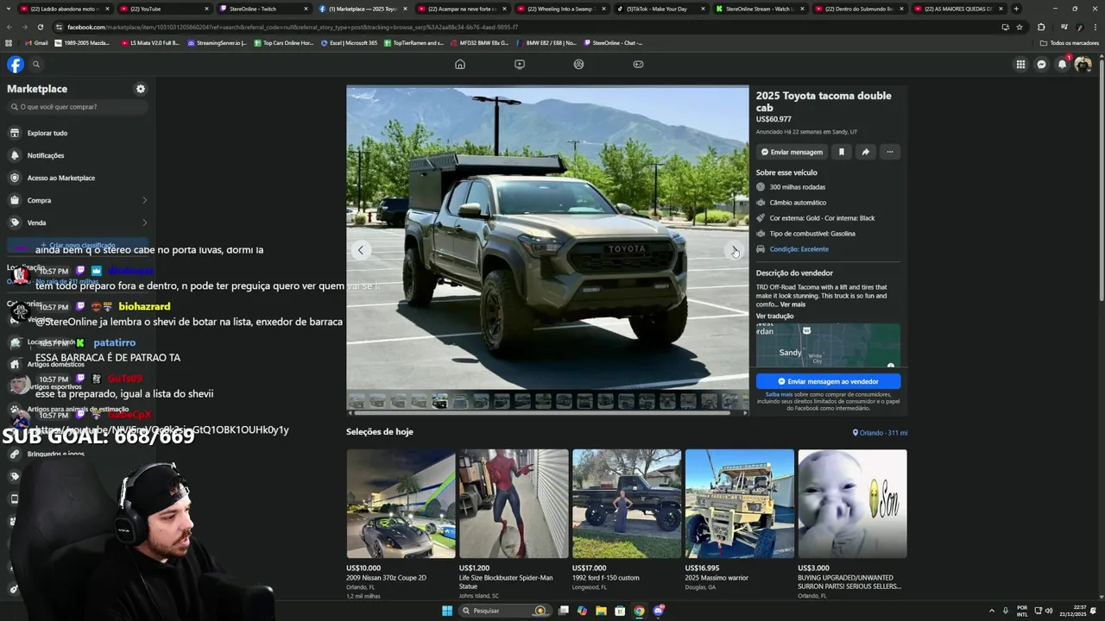The image size is (1105, 621).
Task: Click the Saiba mais link
Action: 779,394
